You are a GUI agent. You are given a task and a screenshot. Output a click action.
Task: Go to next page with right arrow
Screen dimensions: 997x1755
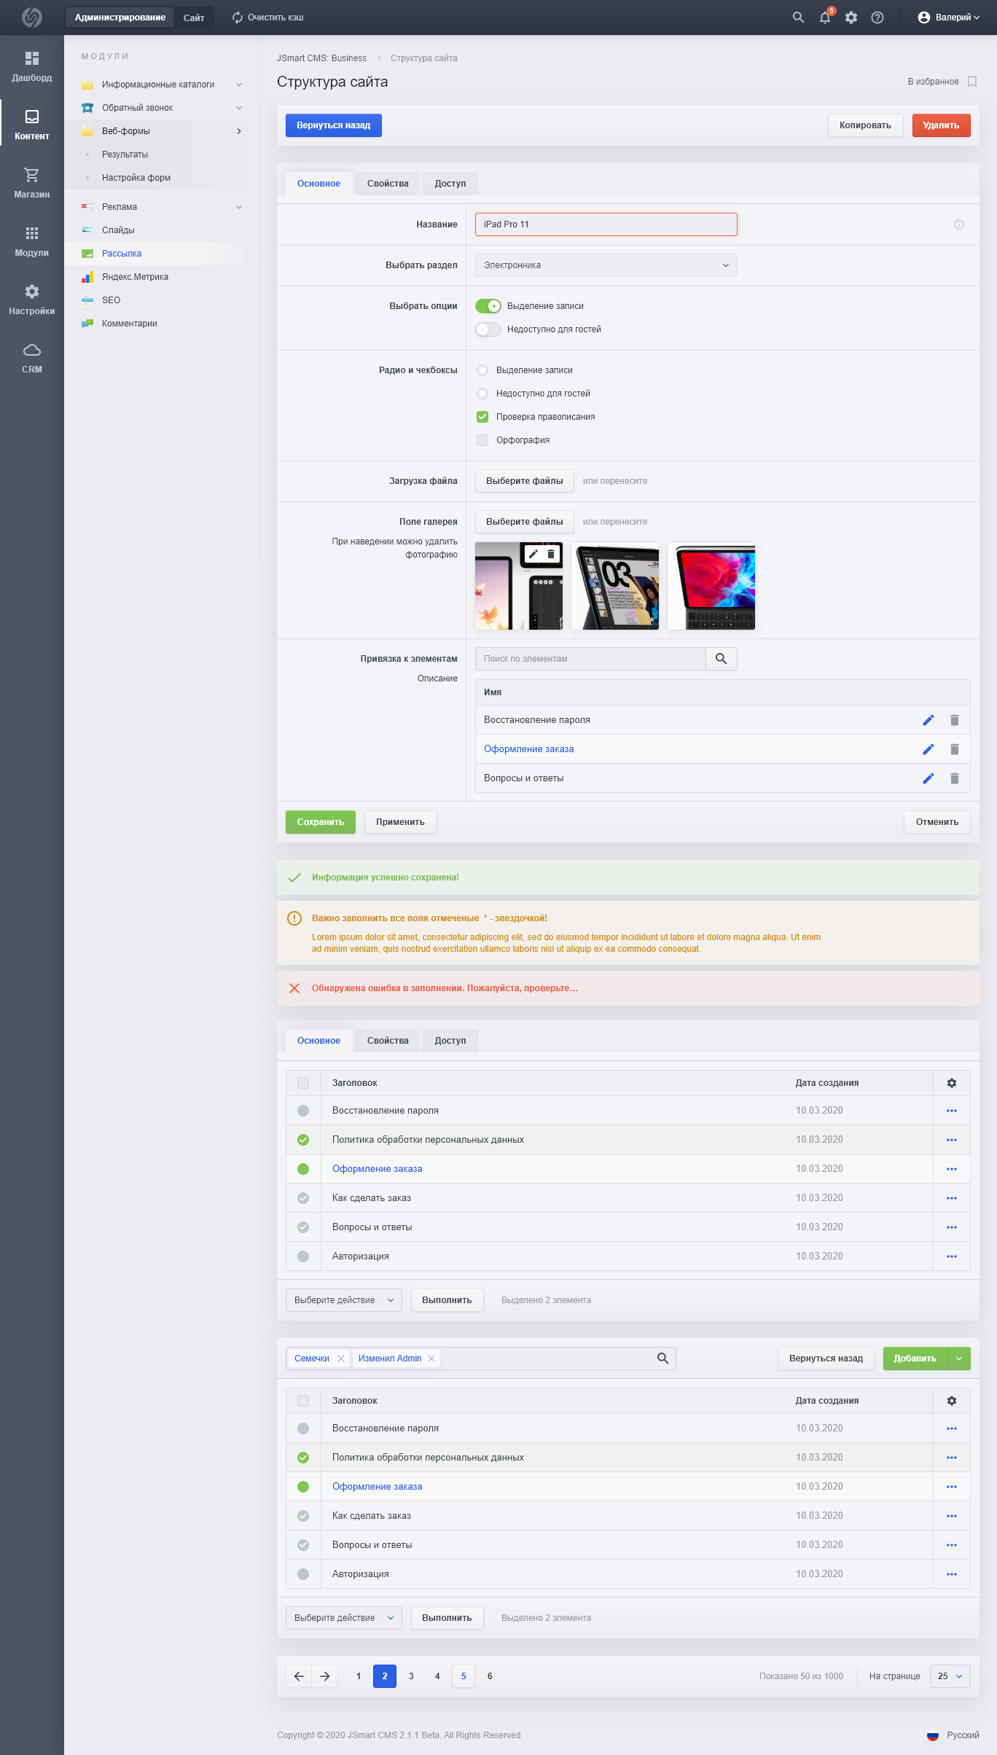pos(325,1676)
